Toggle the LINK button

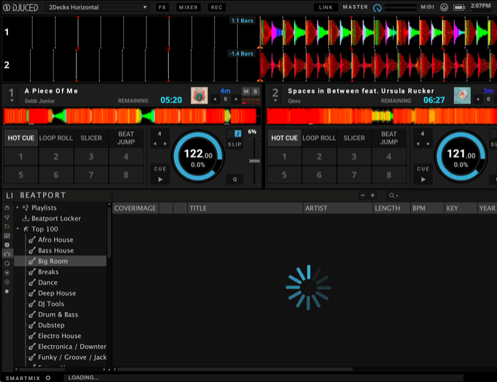point(326,7)
